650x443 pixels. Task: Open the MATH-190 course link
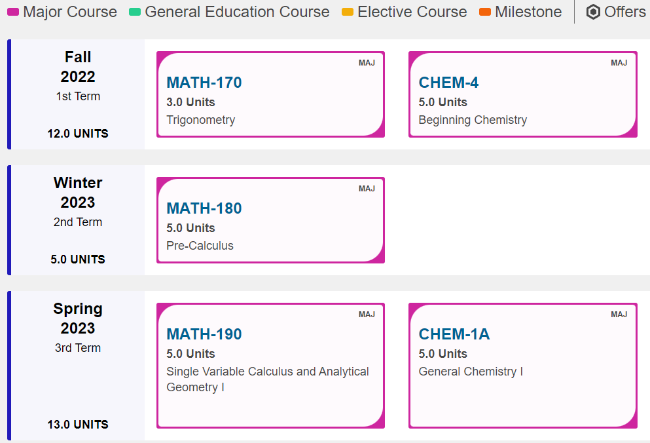(x=204, y=334)
